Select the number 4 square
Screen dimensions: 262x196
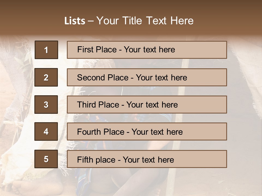click(x=46, y=131)
